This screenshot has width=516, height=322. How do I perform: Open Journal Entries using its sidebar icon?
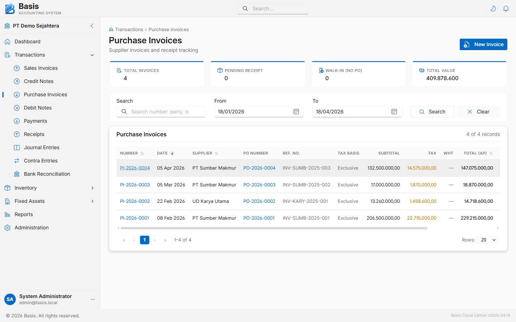[x=17, y=147]
